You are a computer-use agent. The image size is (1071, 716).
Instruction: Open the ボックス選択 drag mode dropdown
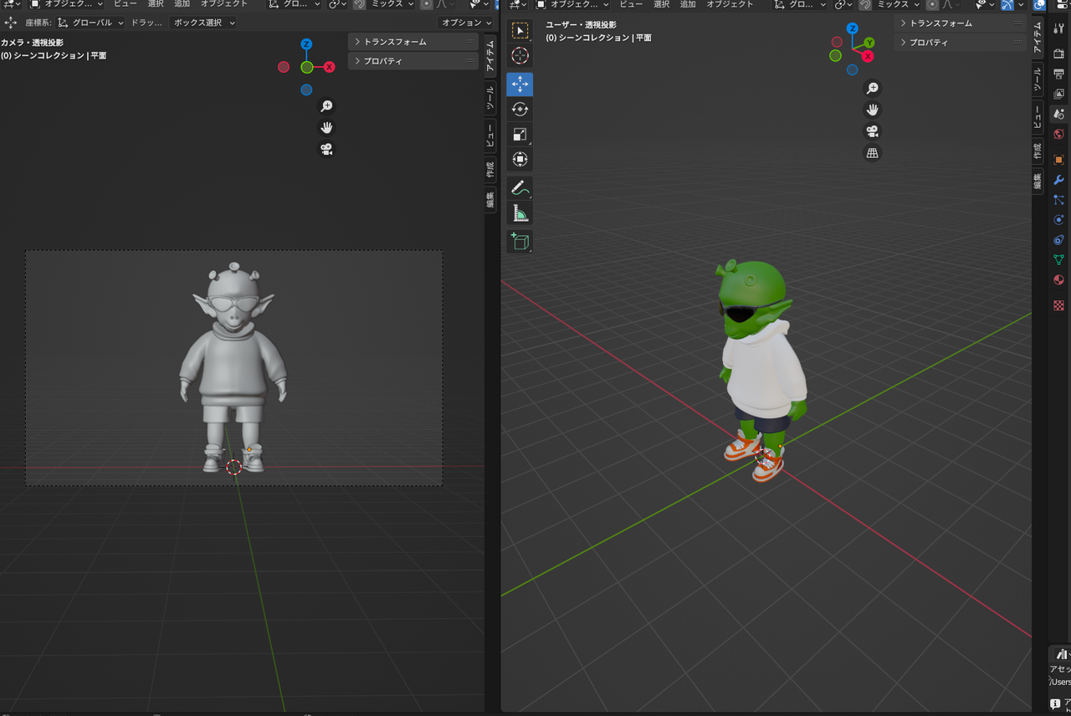click(x=203, y=23)
